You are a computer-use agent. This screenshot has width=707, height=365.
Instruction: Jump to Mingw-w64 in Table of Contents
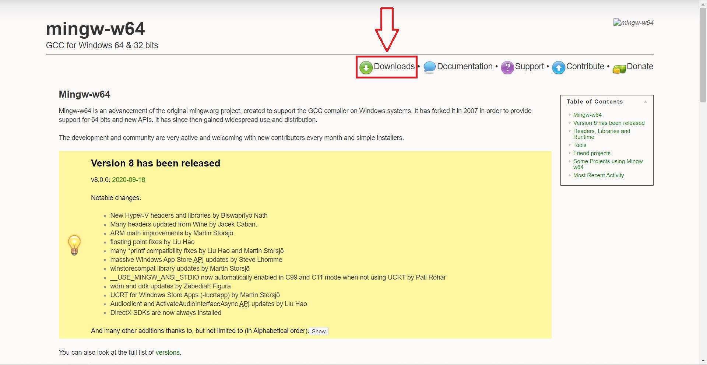587,115
